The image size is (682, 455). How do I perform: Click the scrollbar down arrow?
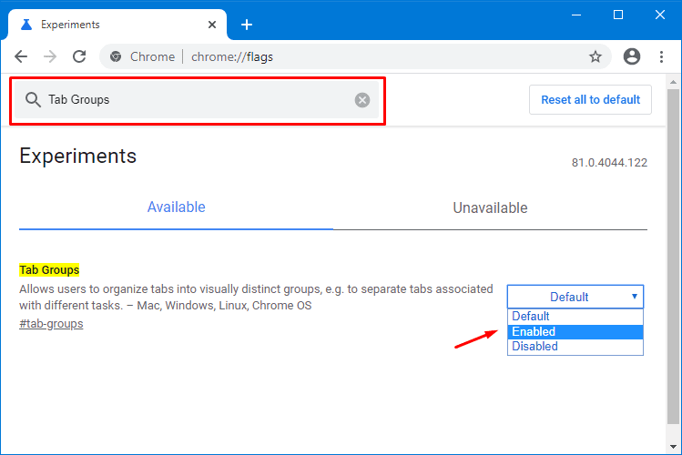click(x=673, y=446)
